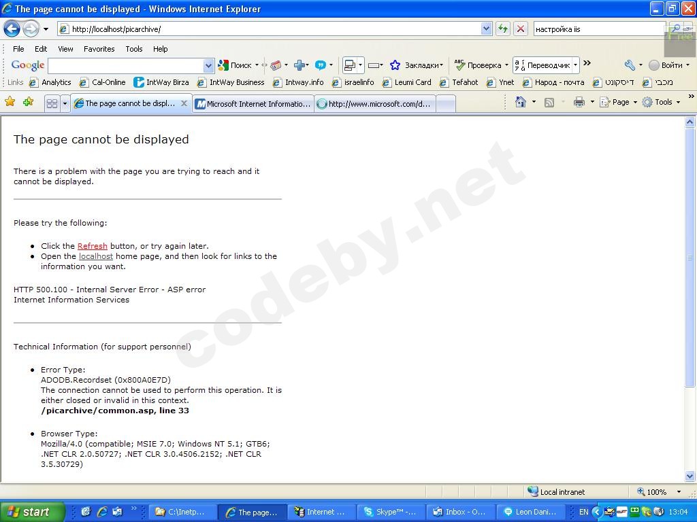
Task: Open the Edit menu
Action: (41, 49)
